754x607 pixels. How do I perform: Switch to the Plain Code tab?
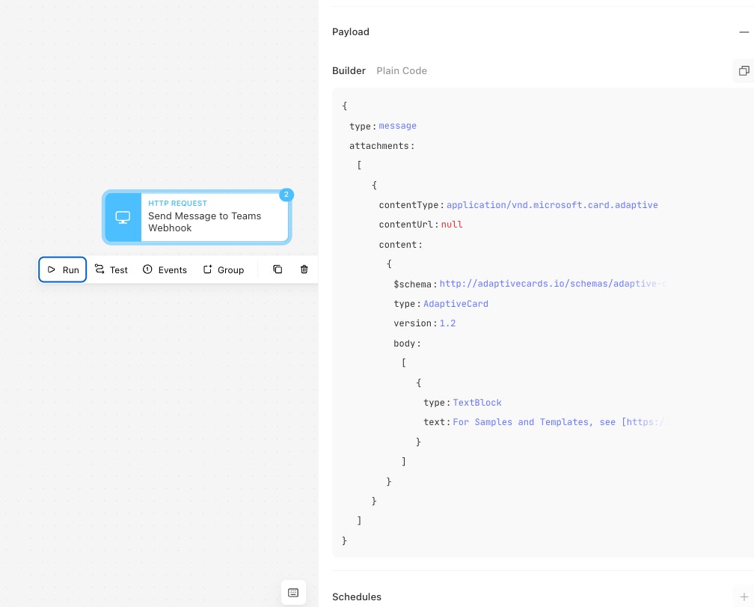tap(402, 70)
